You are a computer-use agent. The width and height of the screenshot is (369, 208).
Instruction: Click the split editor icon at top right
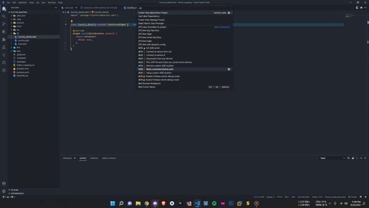[x=361, y=8]
